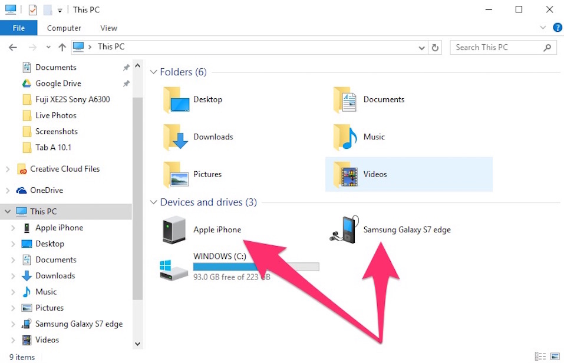564x363 pixels.
Task: Open the Desktop folder in Folders section
Action: 193,100
